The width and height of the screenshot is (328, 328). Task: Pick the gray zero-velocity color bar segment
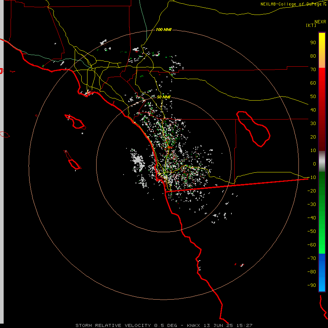click(322, 161)
